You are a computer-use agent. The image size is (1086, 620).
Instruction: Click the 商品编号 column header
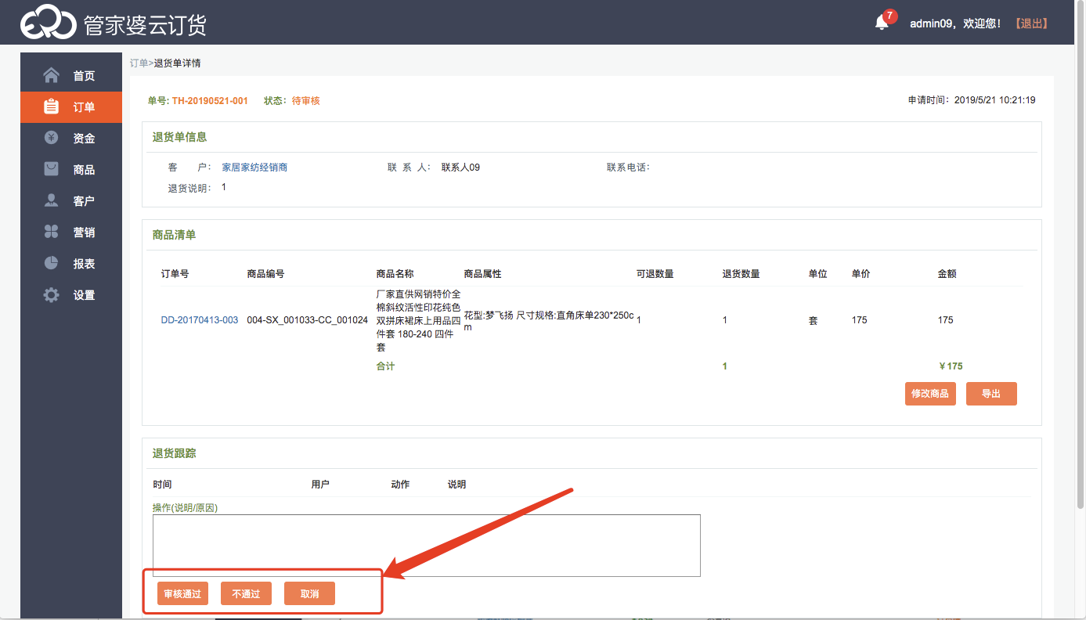pyautogui.click(x=265, y=274)
